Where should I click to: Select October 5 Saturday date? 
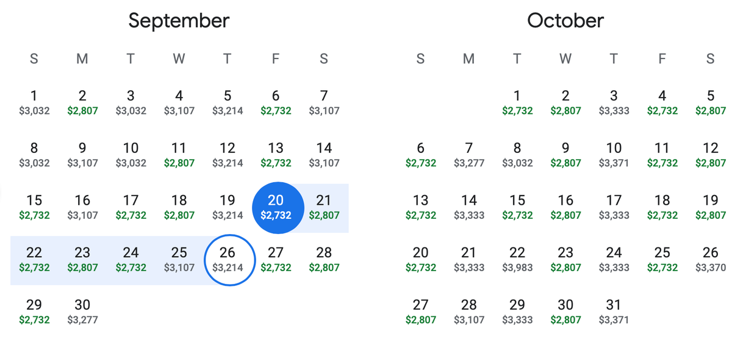click(711, 103)
